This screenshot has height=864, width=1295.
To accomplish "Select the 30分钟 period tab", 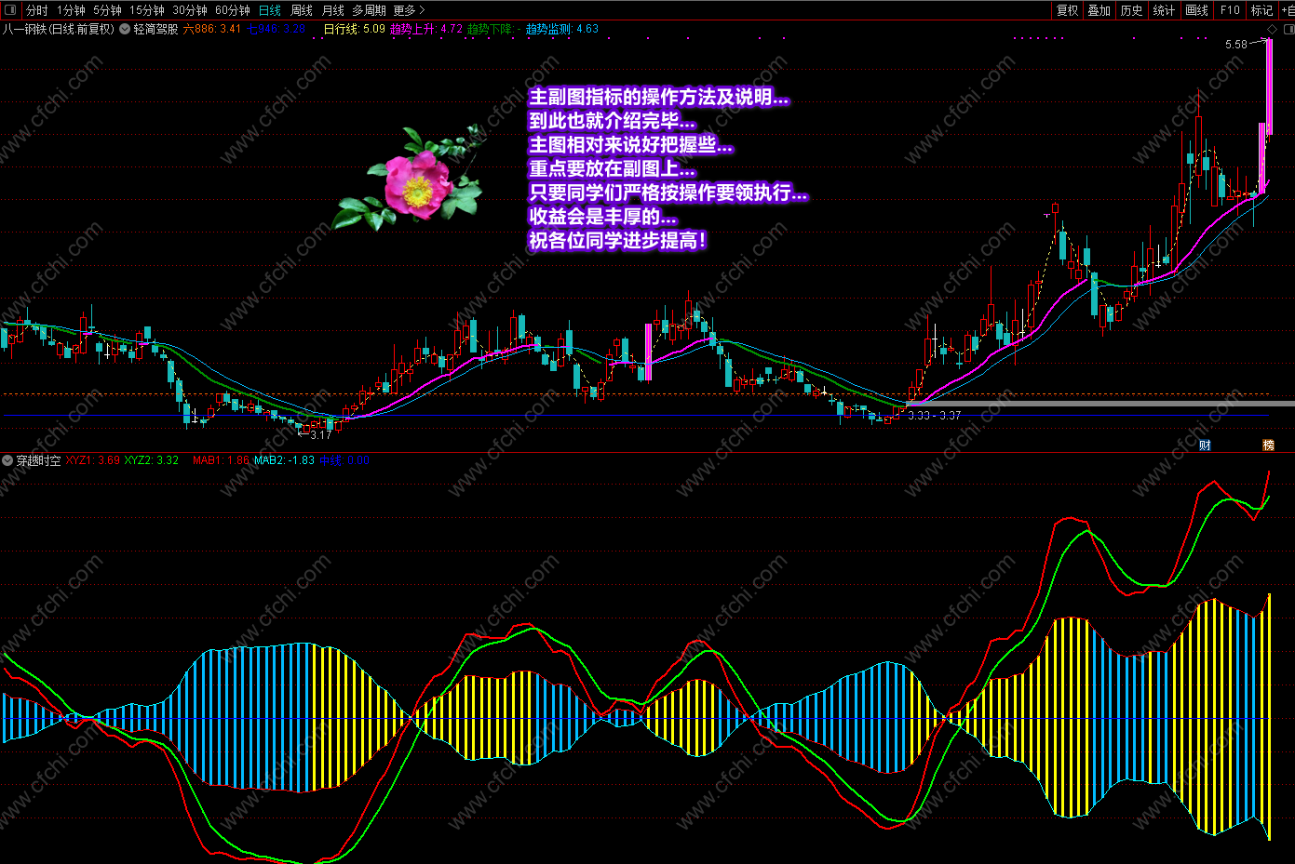I will click(190, 10).
